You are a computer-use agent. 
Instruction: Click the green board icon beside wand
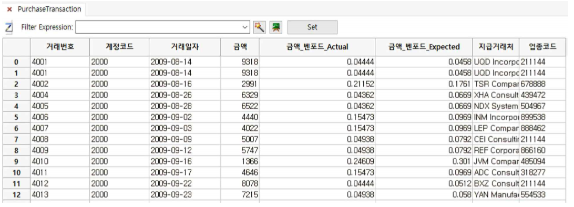point(276,27)
